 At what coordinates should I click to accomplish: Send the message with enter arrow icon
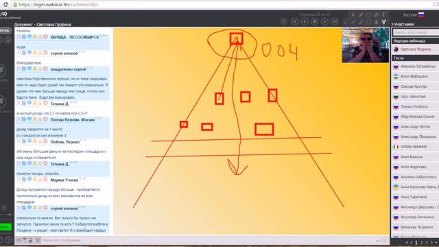[379, 240]
